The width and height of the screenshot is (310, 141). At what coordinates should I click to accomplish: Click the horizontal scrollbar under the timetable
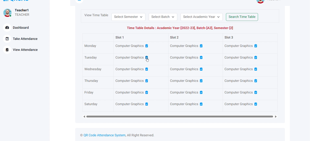tap(179, 117)
